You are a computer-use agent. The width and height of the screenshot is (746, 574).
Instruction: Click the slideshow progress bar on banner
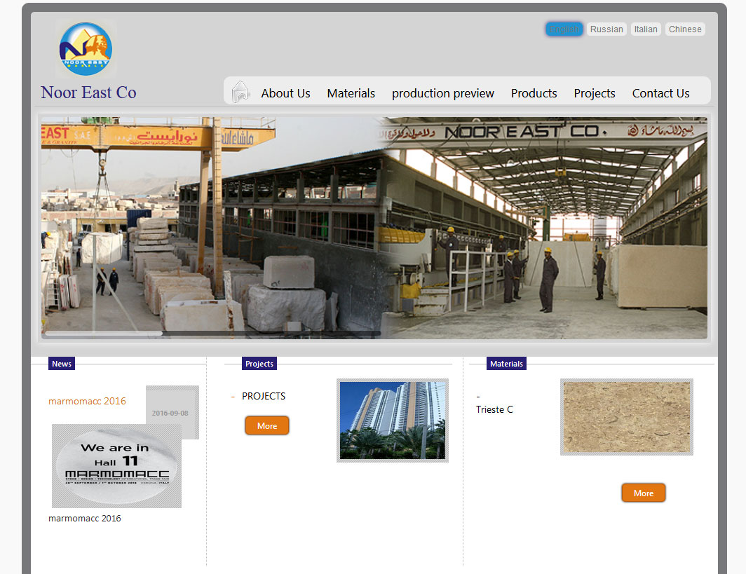[212, 334]
